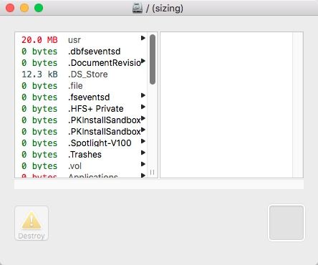This screenshot has height=265, width=318.
Task: Click the empty right browser column
Action: tap(226, 105)
